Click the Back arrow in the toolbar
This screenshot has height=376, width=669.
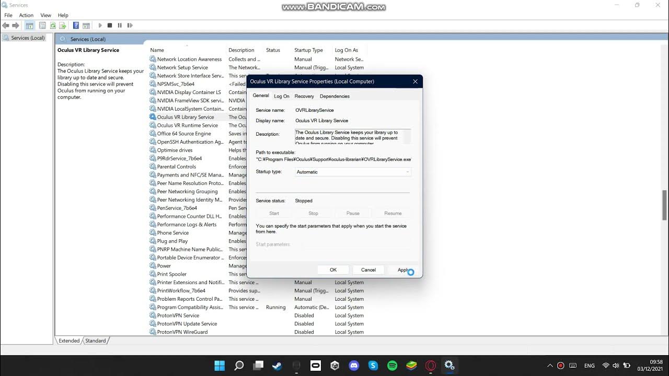tap(6, 25)
